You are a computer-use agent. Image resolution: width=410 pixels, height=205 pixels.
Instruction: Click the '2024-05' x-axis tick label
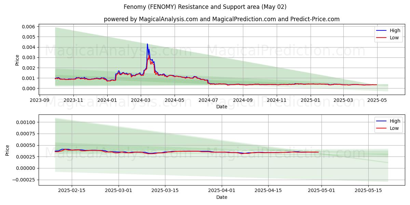pyautogui.click(x=175, y=100)
